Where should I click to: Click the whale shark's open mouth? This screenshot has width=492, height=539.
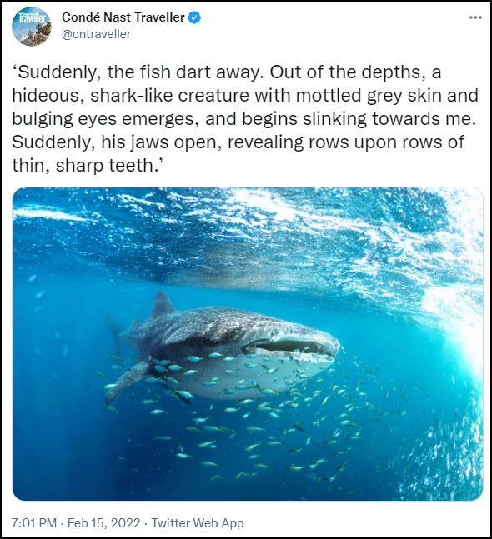tap(289, 346)
